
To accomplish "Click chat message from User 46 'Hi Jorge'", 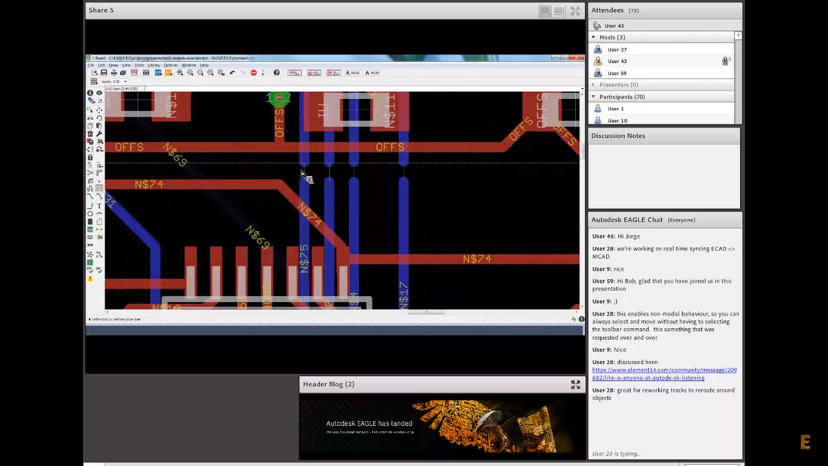I will click(x=616, y=236).
